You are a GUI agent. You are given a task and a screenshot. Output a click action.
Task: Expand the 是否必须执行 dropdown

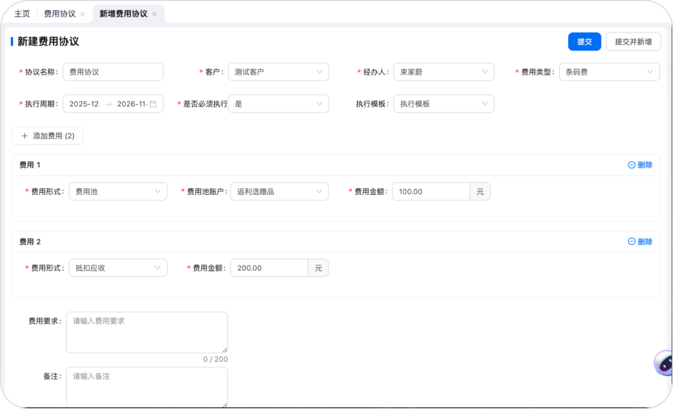point(279,104)
